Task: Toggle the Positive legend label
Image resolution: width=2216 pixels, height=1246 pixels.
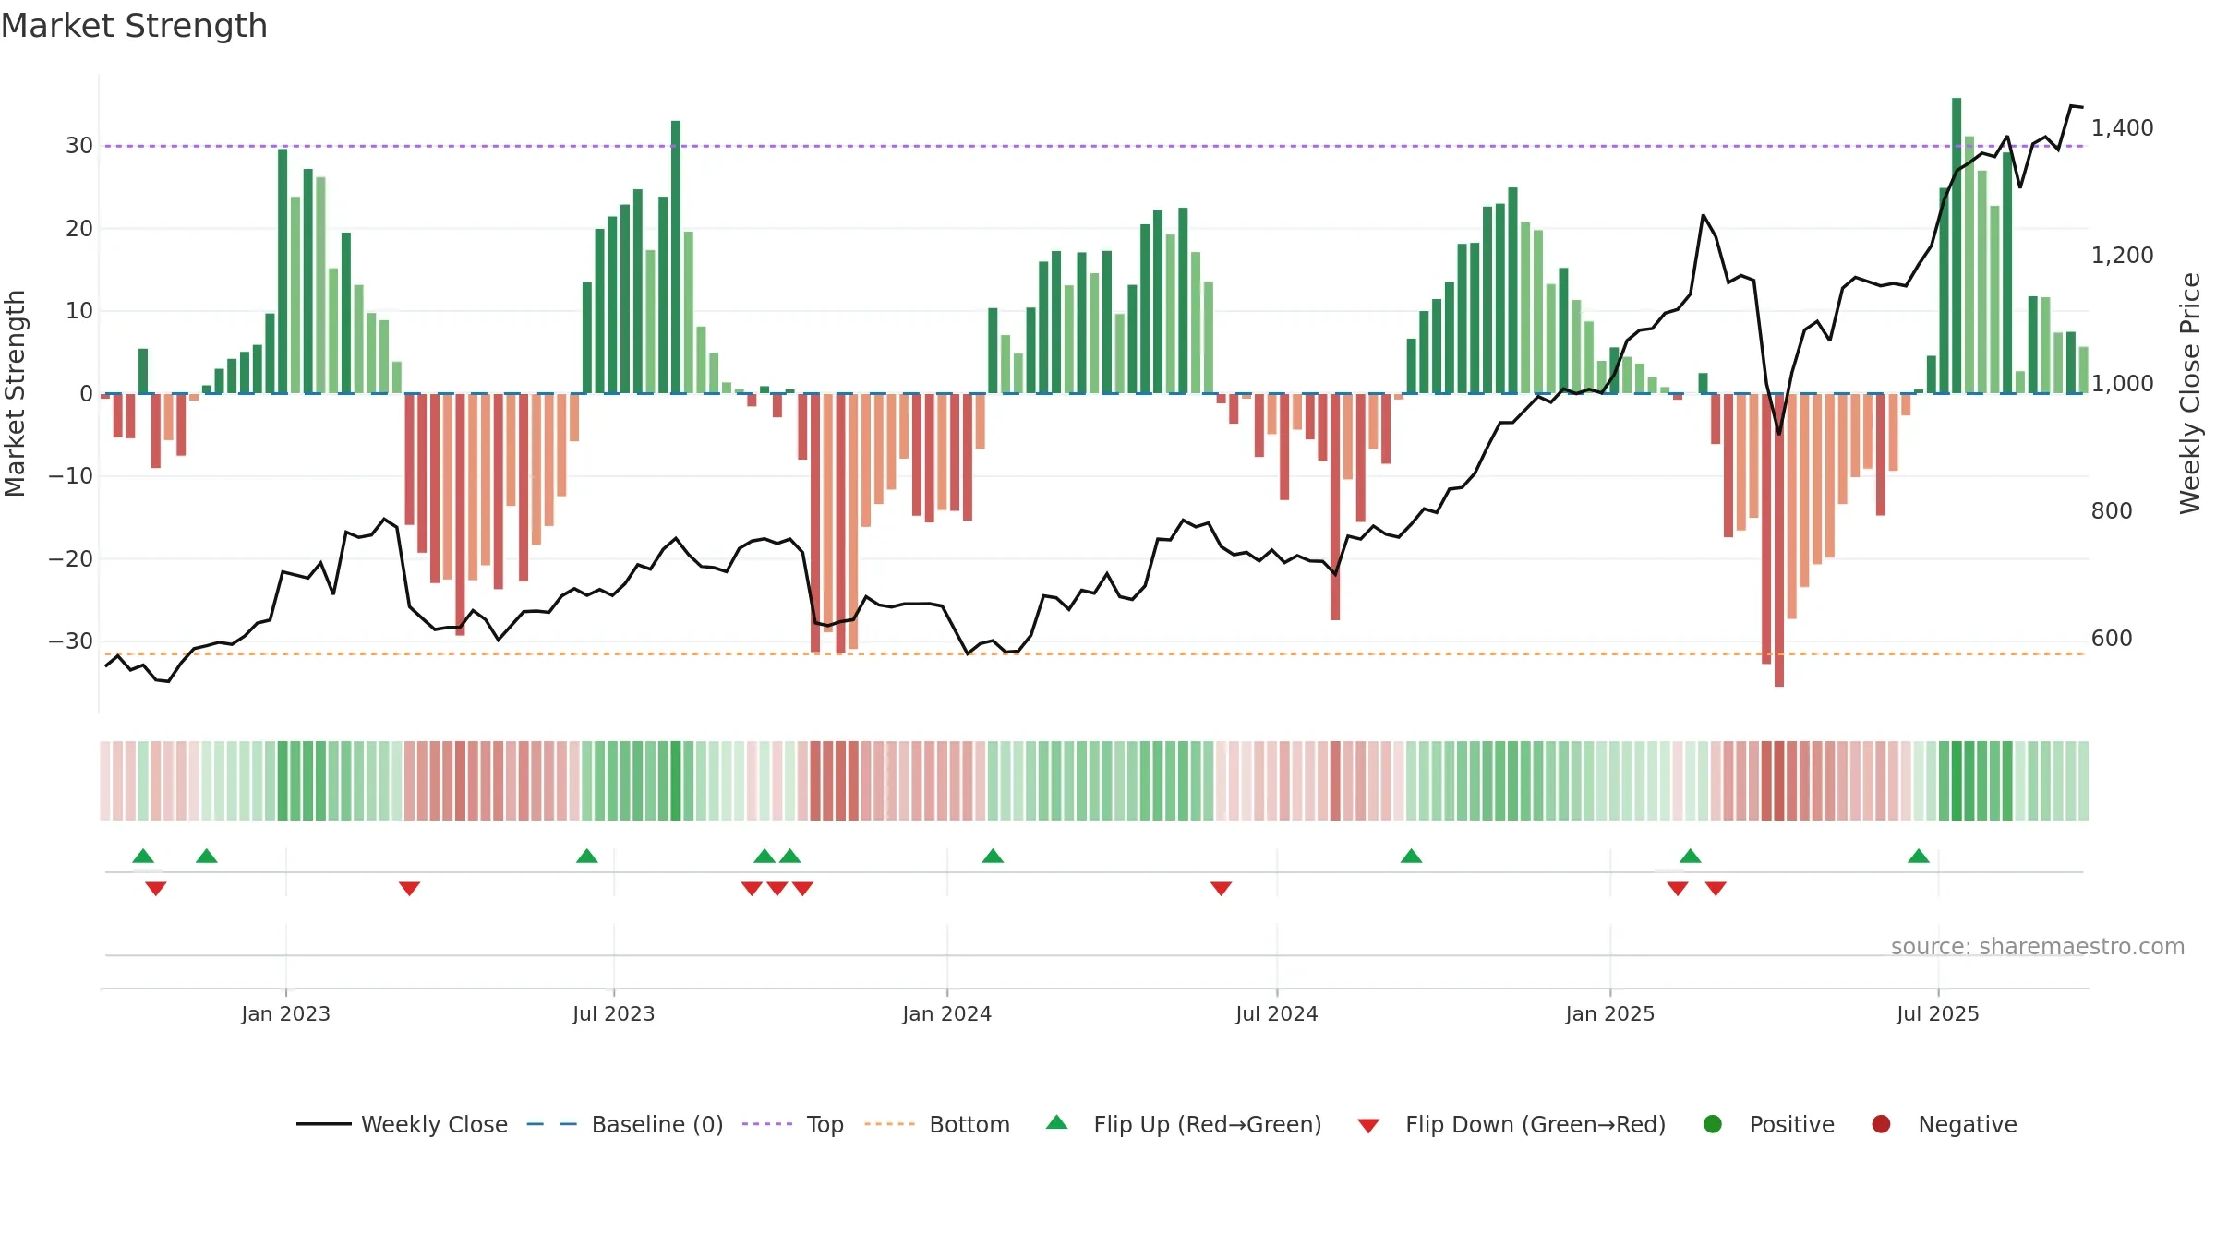Action: click(1792, 1124)
